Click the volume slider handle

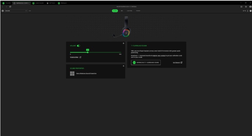(88, 52)
